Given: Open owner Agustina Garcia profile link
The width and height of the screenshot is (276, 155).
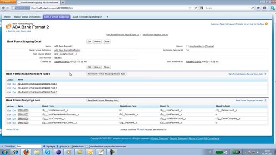Looking at the screenshot, I should [197, 46].
